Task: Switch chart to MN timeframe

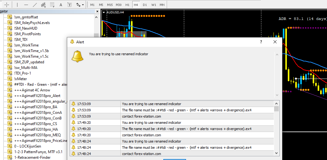Action: point(162,5)
